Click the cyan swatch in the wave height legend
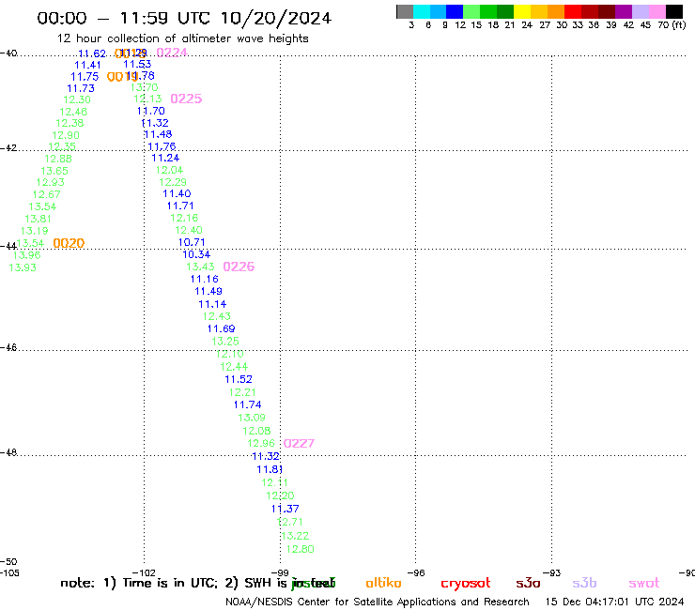Image resolution: width=695 pixels, height=610 pixels. pos(422,11)
